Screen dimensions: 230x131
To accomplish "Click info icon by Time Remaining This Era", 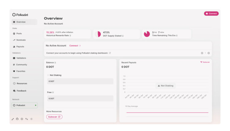I will tap(177, 36).
